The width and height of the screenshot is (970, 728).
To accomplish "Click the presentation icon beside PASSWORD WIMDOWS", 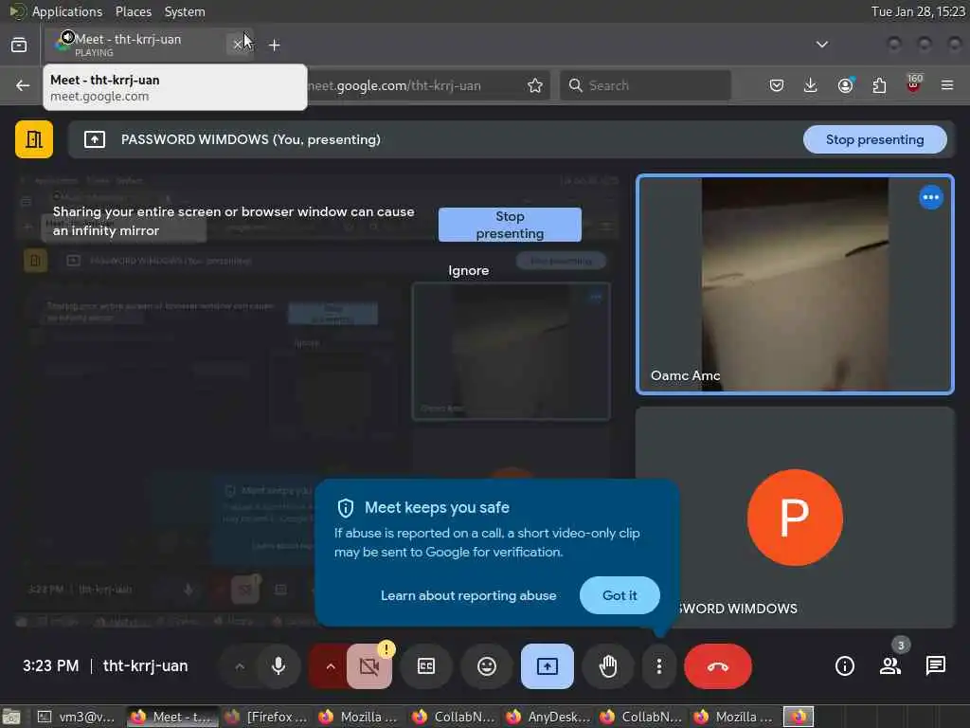I will (95, 139).
